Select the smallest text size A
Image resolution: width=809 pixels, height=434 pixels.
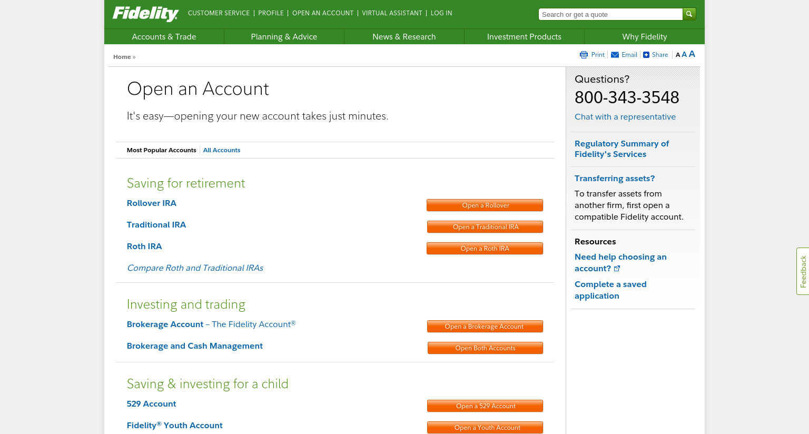coord(678,55)
